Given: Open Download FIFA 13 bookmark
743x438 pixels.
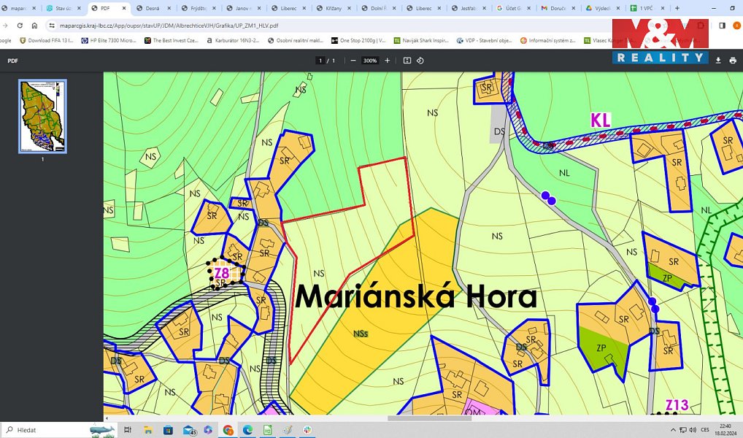Looking at the screenshot, I should pos(47,41).
